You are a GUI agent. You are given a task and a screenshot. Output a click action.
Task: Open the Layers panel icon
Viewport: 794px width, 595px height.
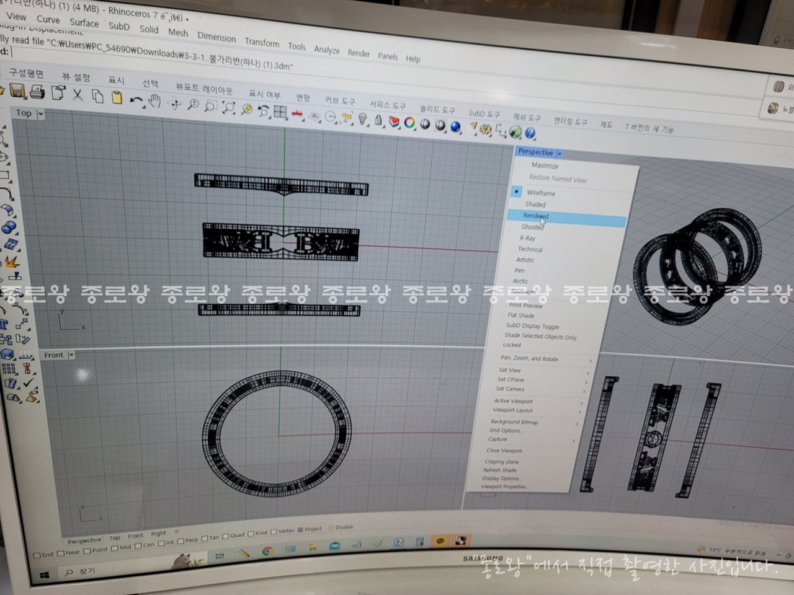pos(394,121)
